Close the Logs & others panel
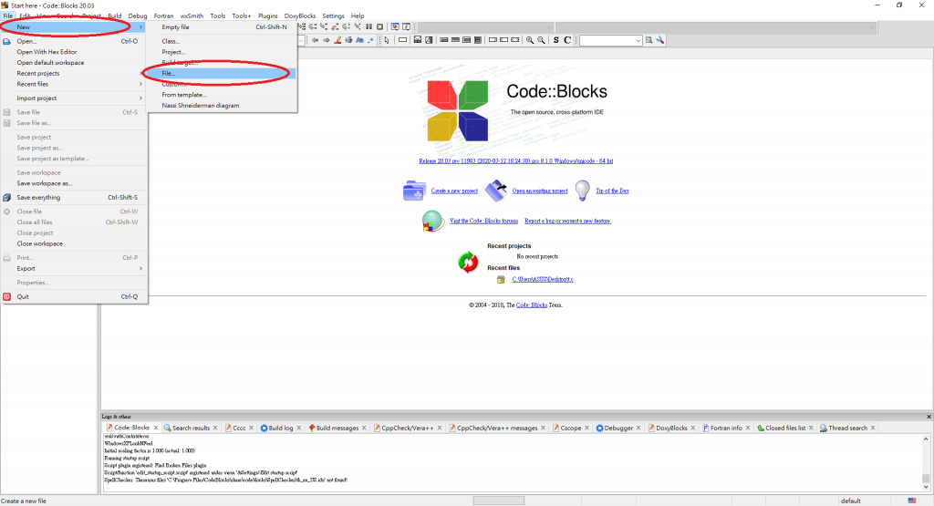The image size is (934, 506). [929, 417]
